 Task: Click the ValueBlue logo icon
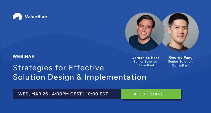click(x=17, y=16)
